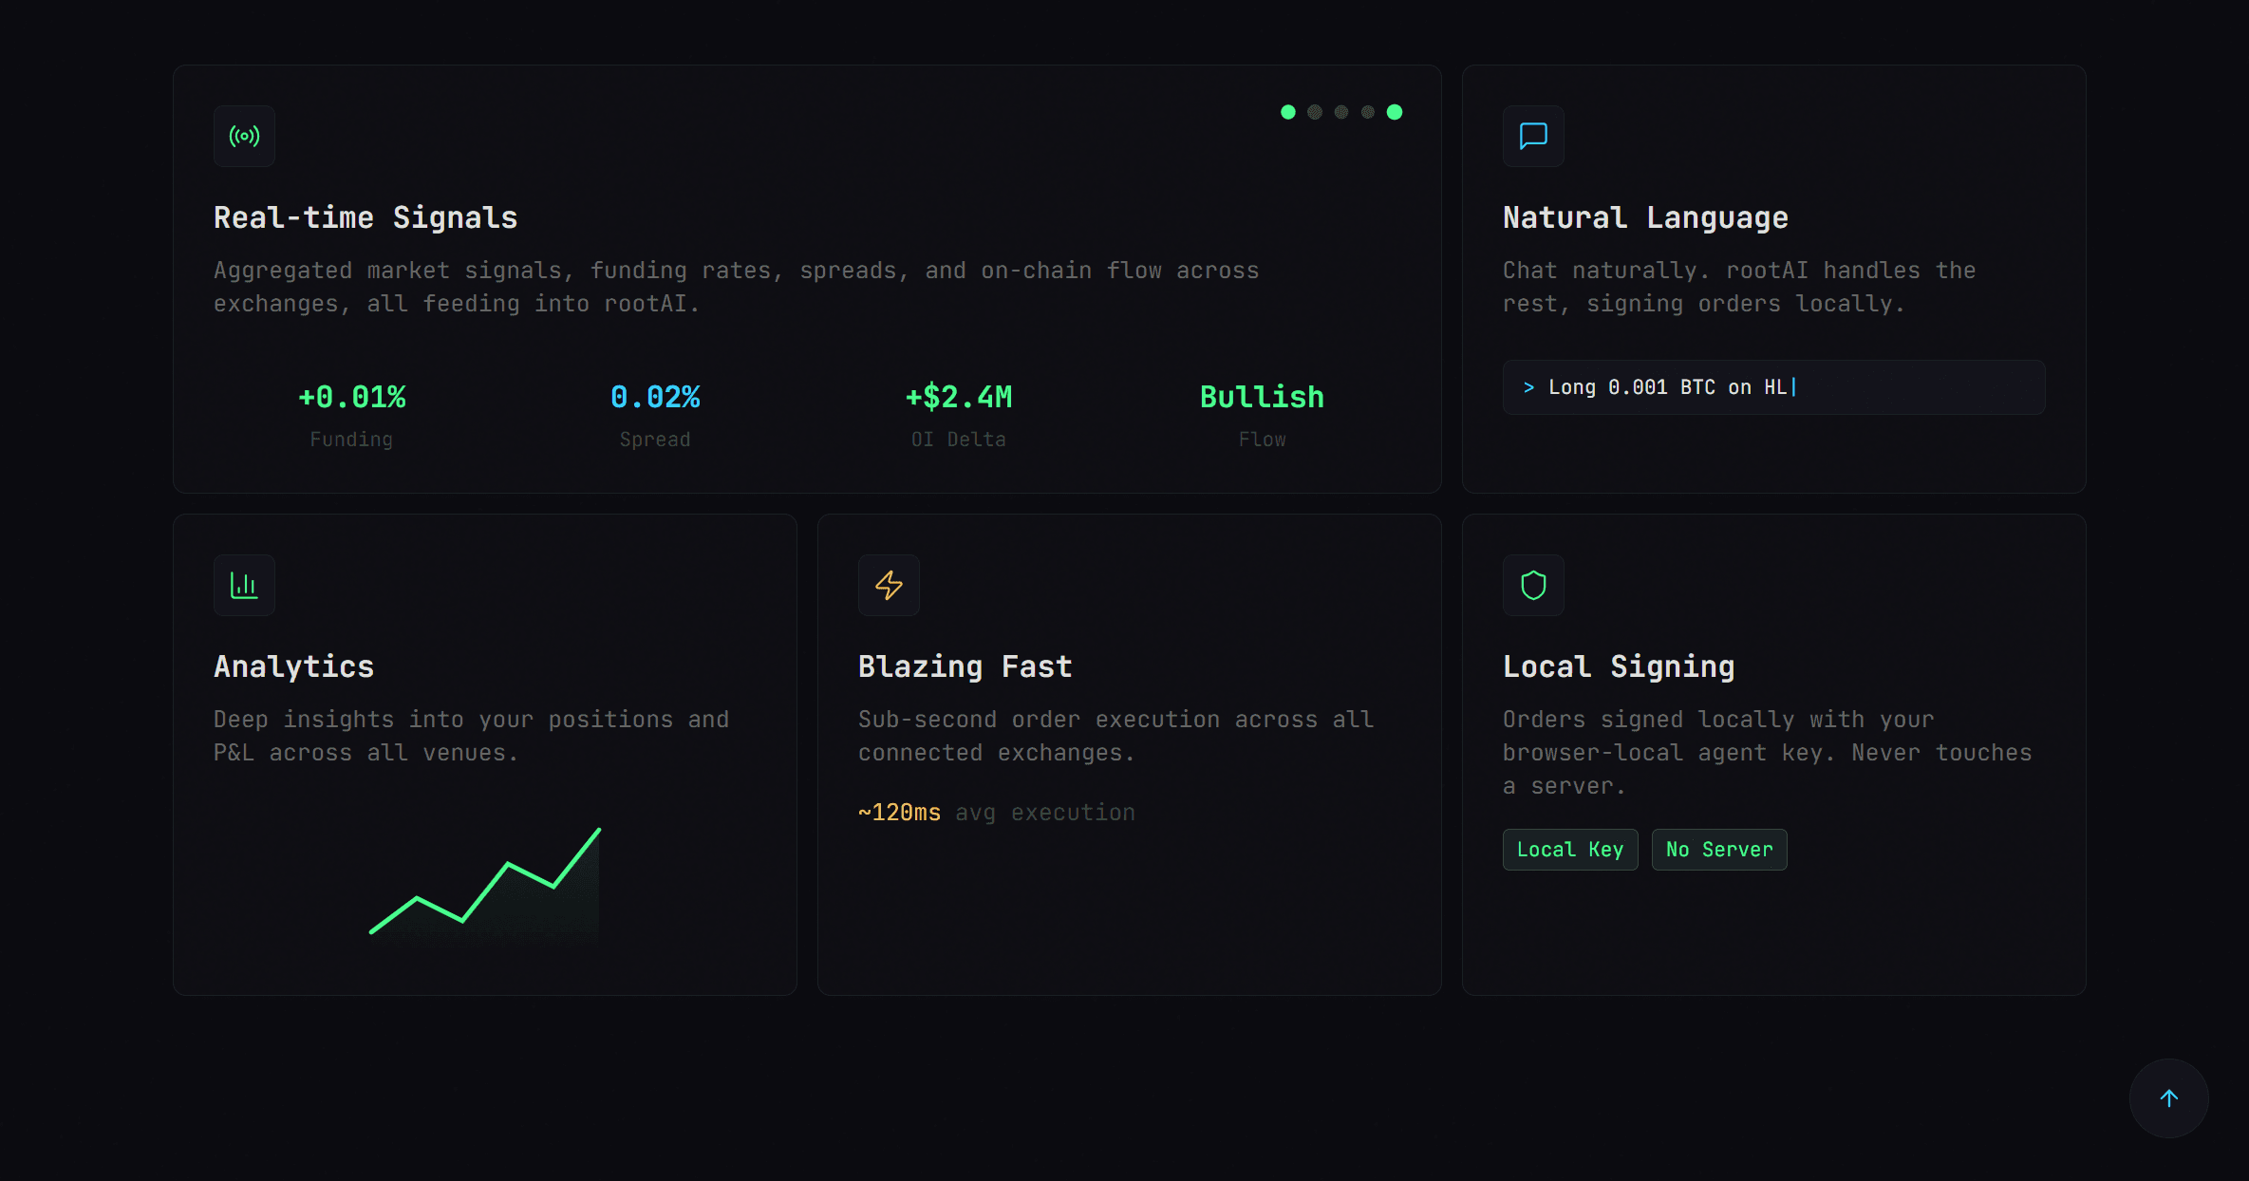Click the last green signal indicator dot
Image resolution: width=2249 pixels, height=1181 pixels.
tap(1395, 112)
